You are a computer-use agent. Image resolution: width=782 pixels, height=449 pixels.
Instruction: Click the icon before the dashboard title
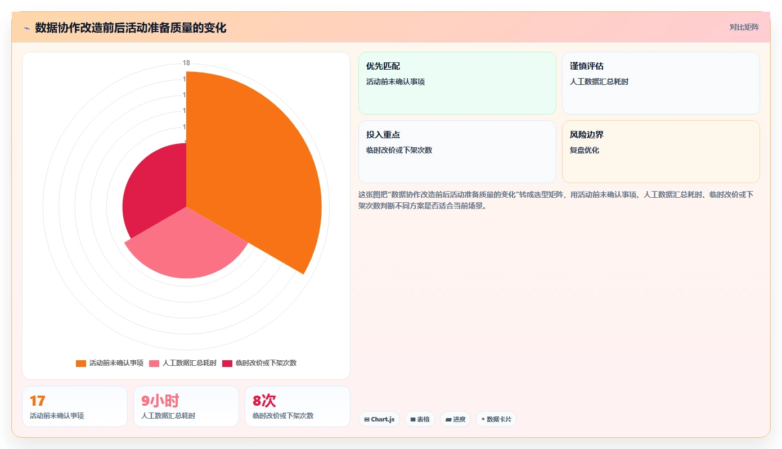click(x=26, y=28)
